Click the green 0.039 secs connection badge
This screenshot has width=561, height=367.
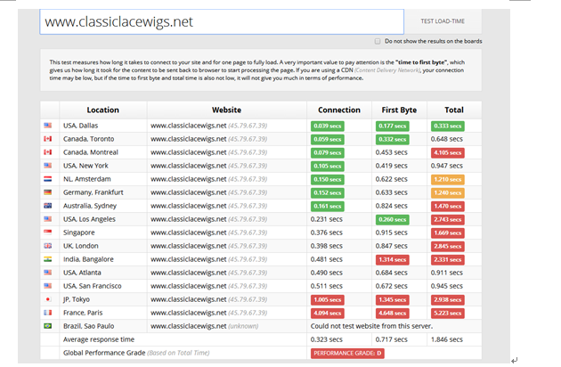[x=328, y=126]
